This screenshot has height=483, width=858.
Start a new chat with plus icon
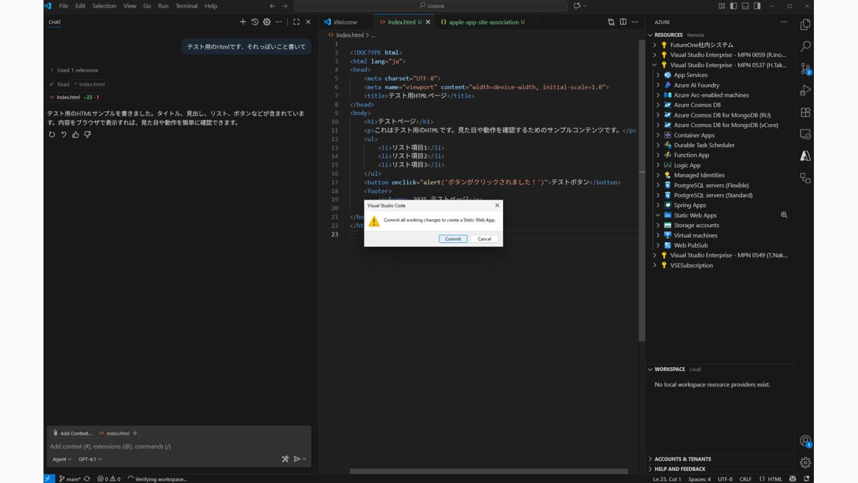(x=243, y=22)
